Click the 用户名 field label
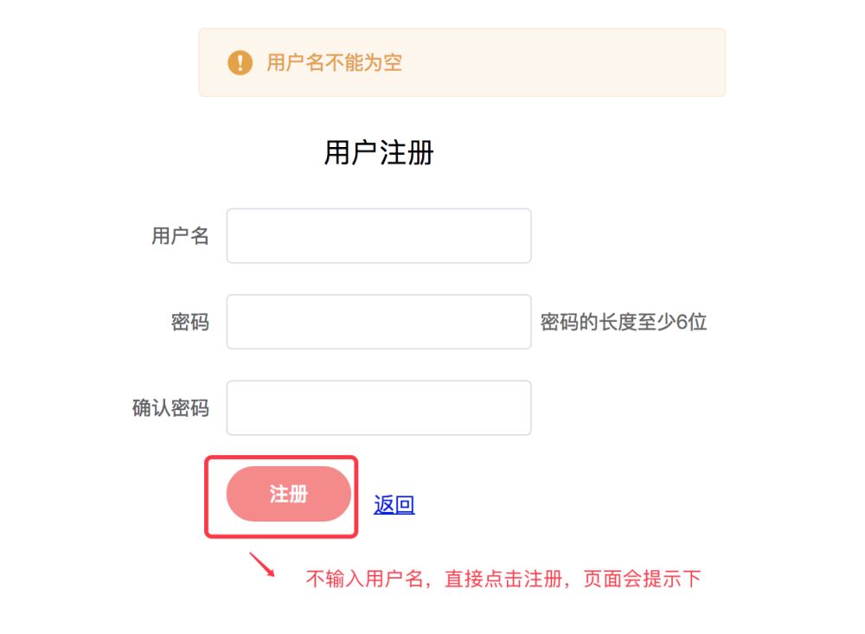865x634 pixels. 180,235
